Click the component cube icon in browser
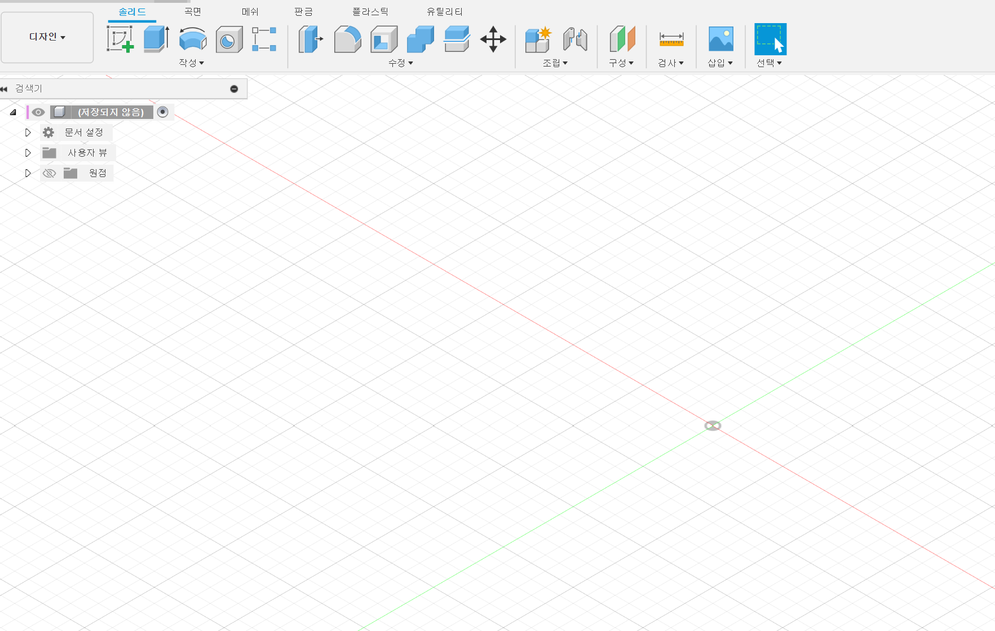Viewport: 995px width, 631px height. point(60,112)
